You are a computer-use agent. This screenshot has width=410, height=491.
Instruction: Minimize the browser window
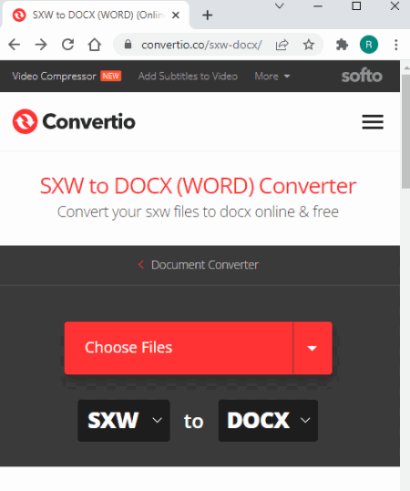click(318, 6)
